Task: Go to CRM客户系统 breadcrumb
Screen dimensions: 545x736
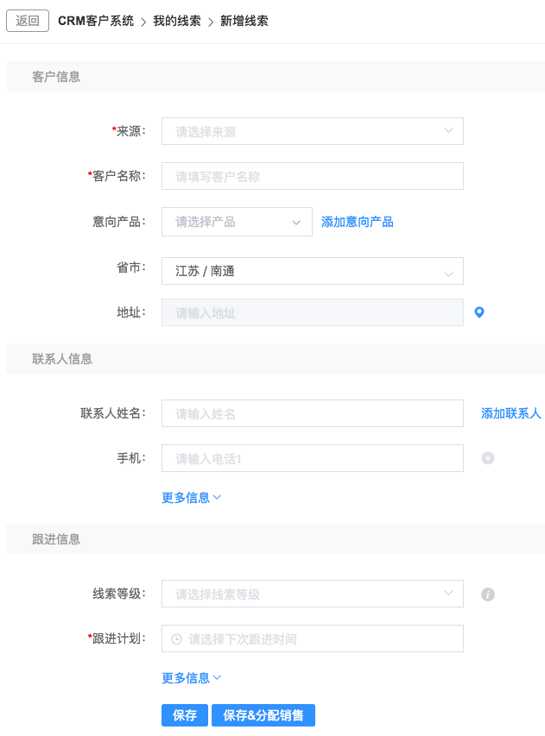Action: (96, 21)
